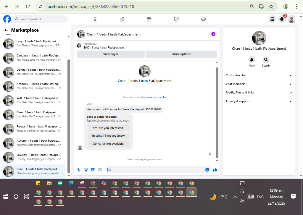Record a voice clip microphone icon
The image size is (303, 215).
coord(79,170)
